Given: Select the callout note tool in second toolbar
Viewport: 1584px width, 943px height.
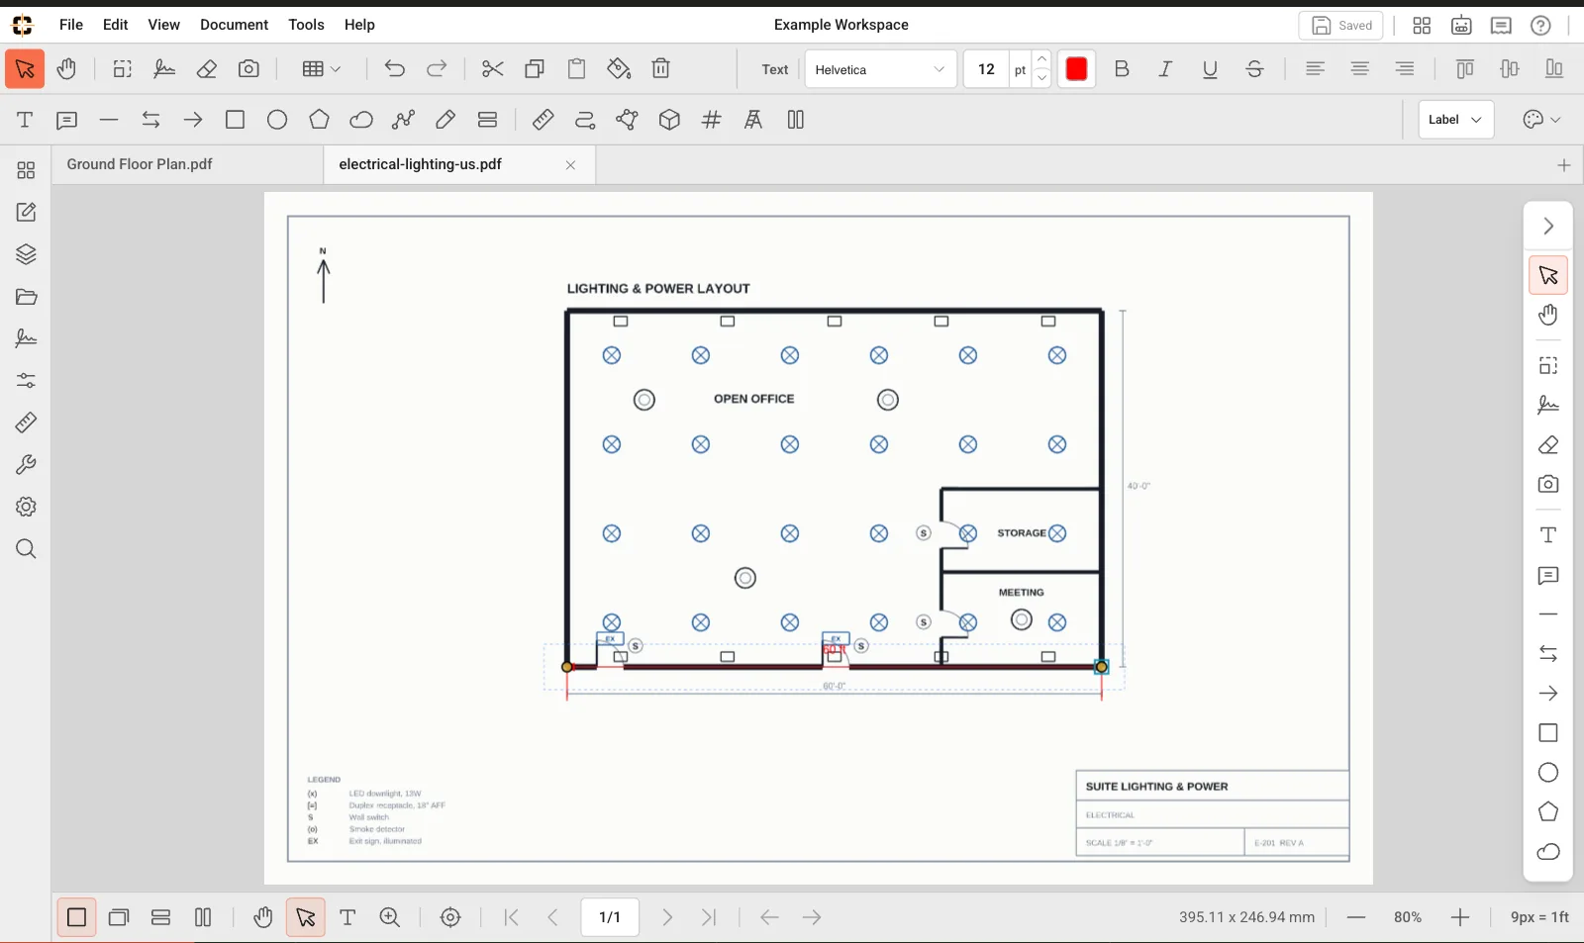Looking at the screenshot, I should [66, 120].
